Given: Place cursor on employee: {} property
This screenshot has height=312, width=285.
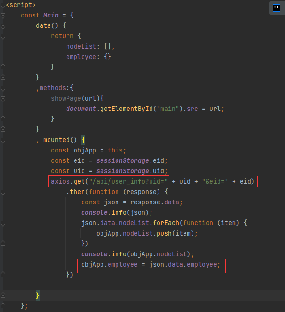Looking at the screenshot, I should click(88, 57).
